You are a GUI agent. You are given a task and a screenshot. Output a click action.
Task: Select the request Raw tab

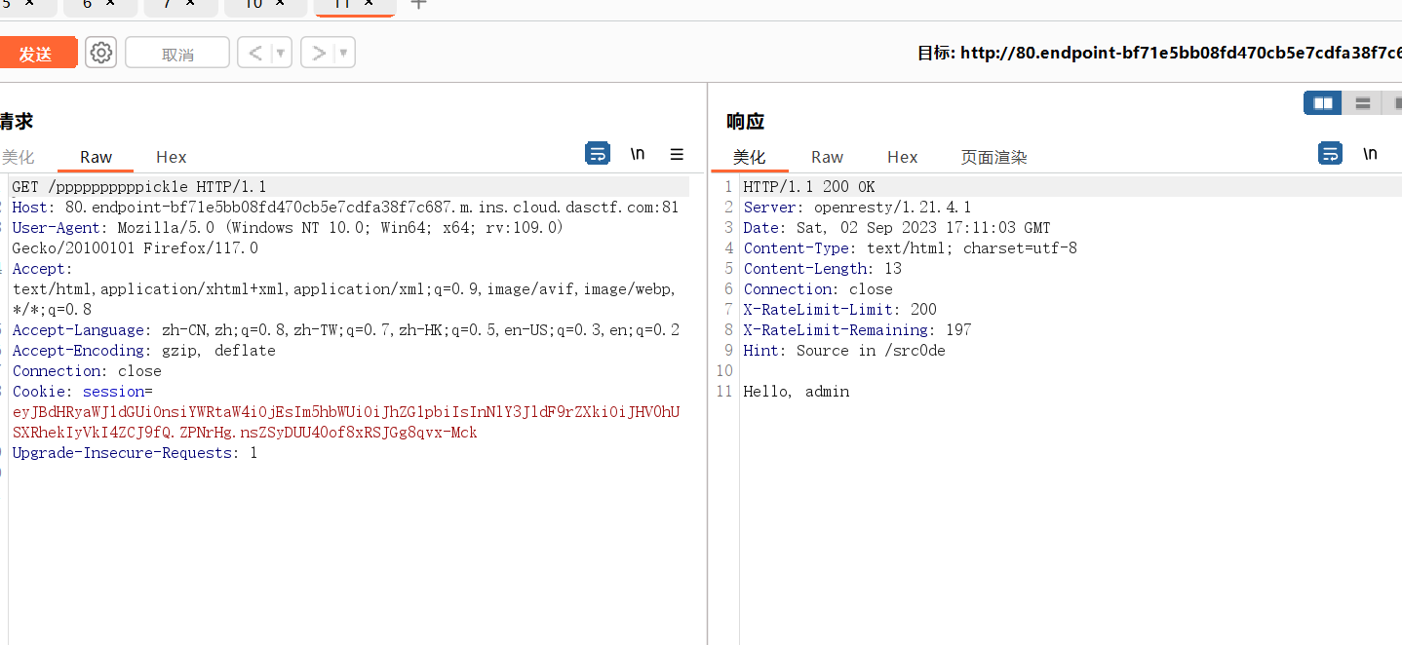click(x=96, y=157)
